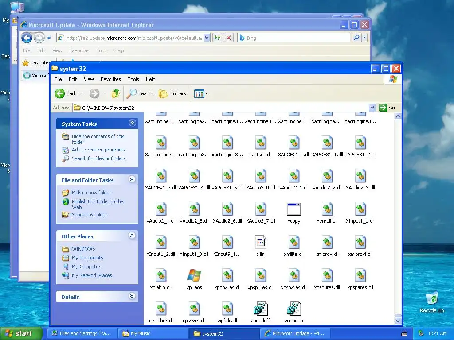Image resolution: width=454 pixels, height=340 pixels.
Task: Open the File menu in system32 window
Action: [x=58, y=79]
